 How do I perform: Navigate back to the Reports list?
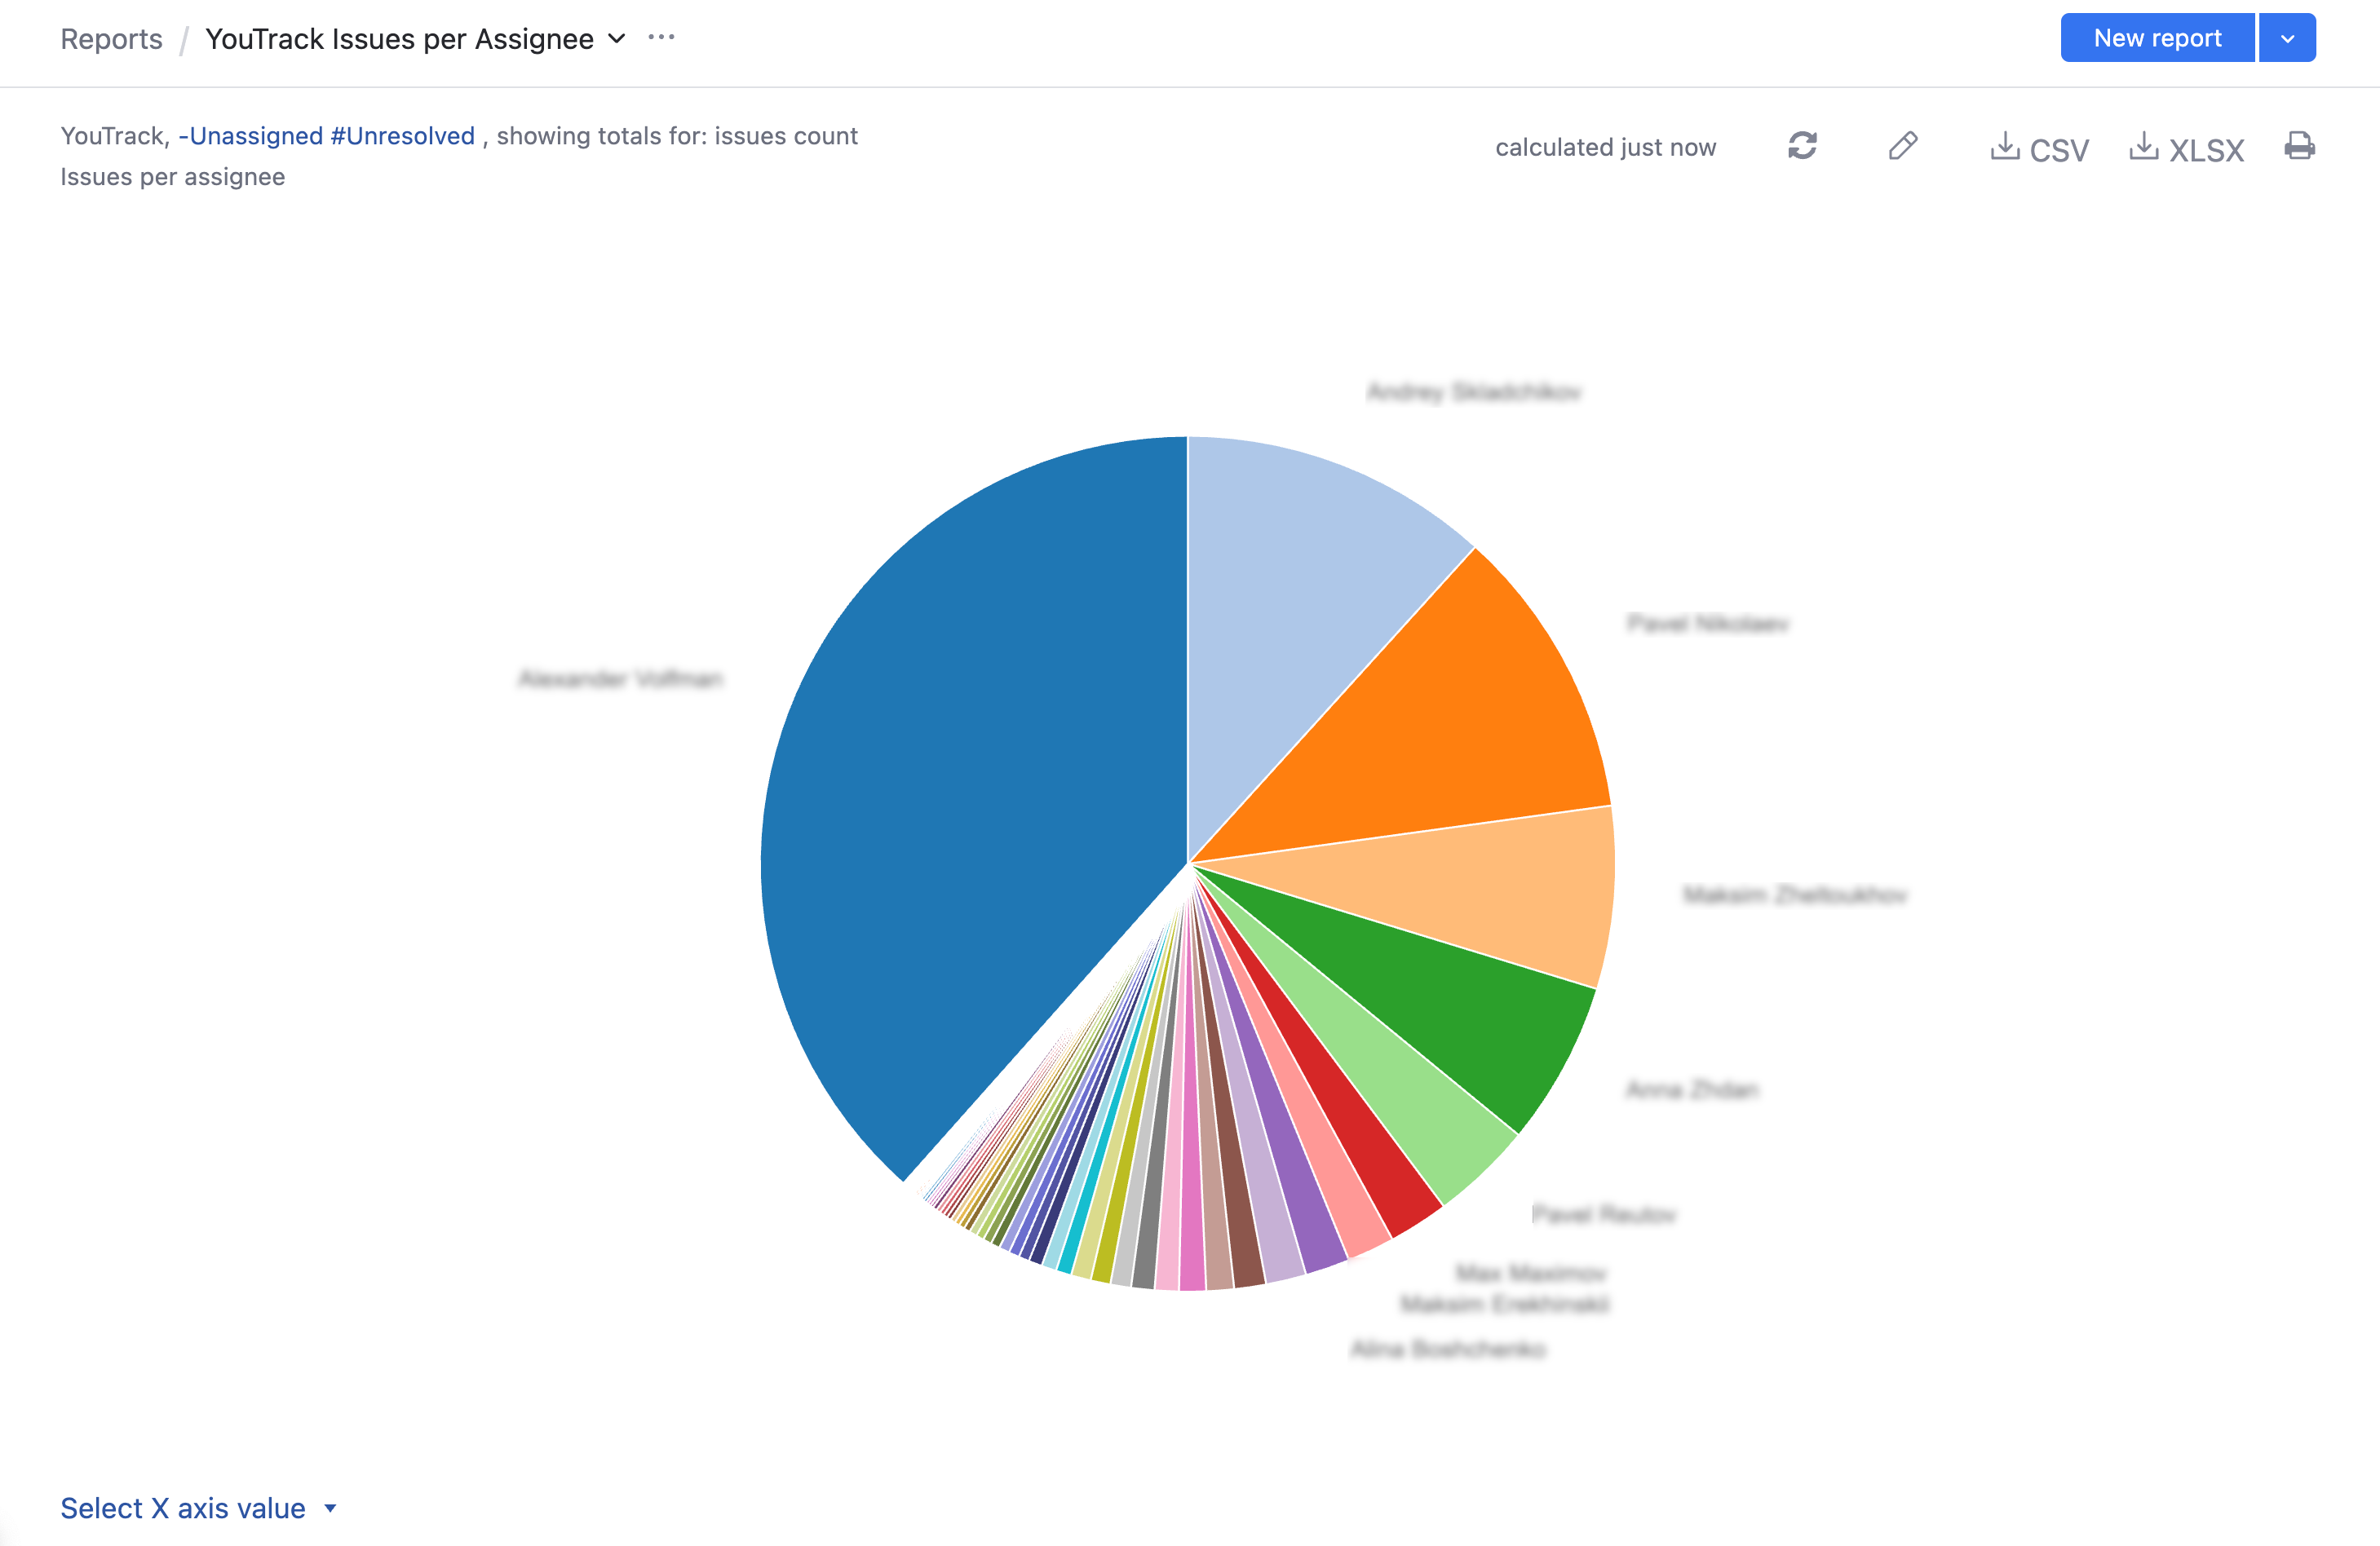pyautogui.click(x=111, y=39)
